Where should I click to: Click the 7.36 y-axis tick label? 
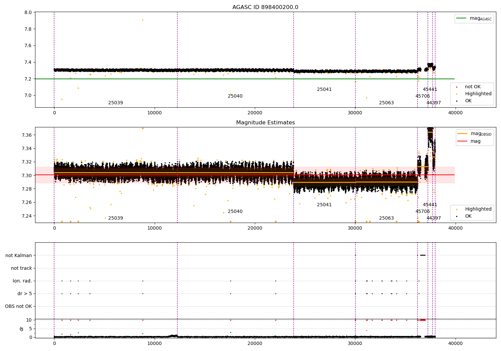pos(27,135)
